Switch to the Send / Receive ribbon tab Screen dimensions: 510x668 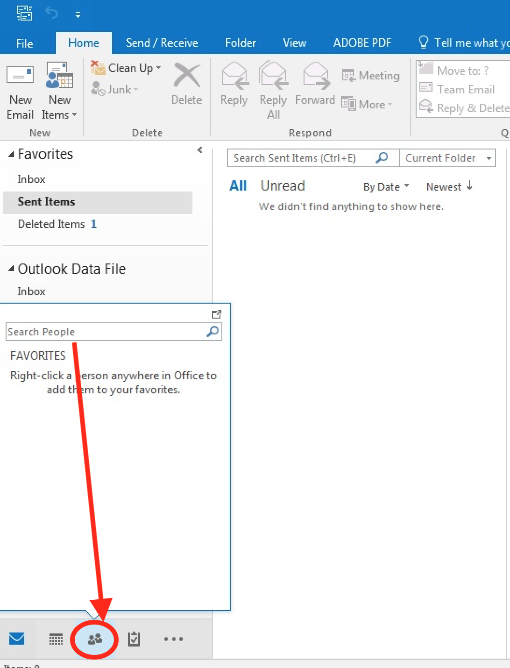(x=162, y=43)
